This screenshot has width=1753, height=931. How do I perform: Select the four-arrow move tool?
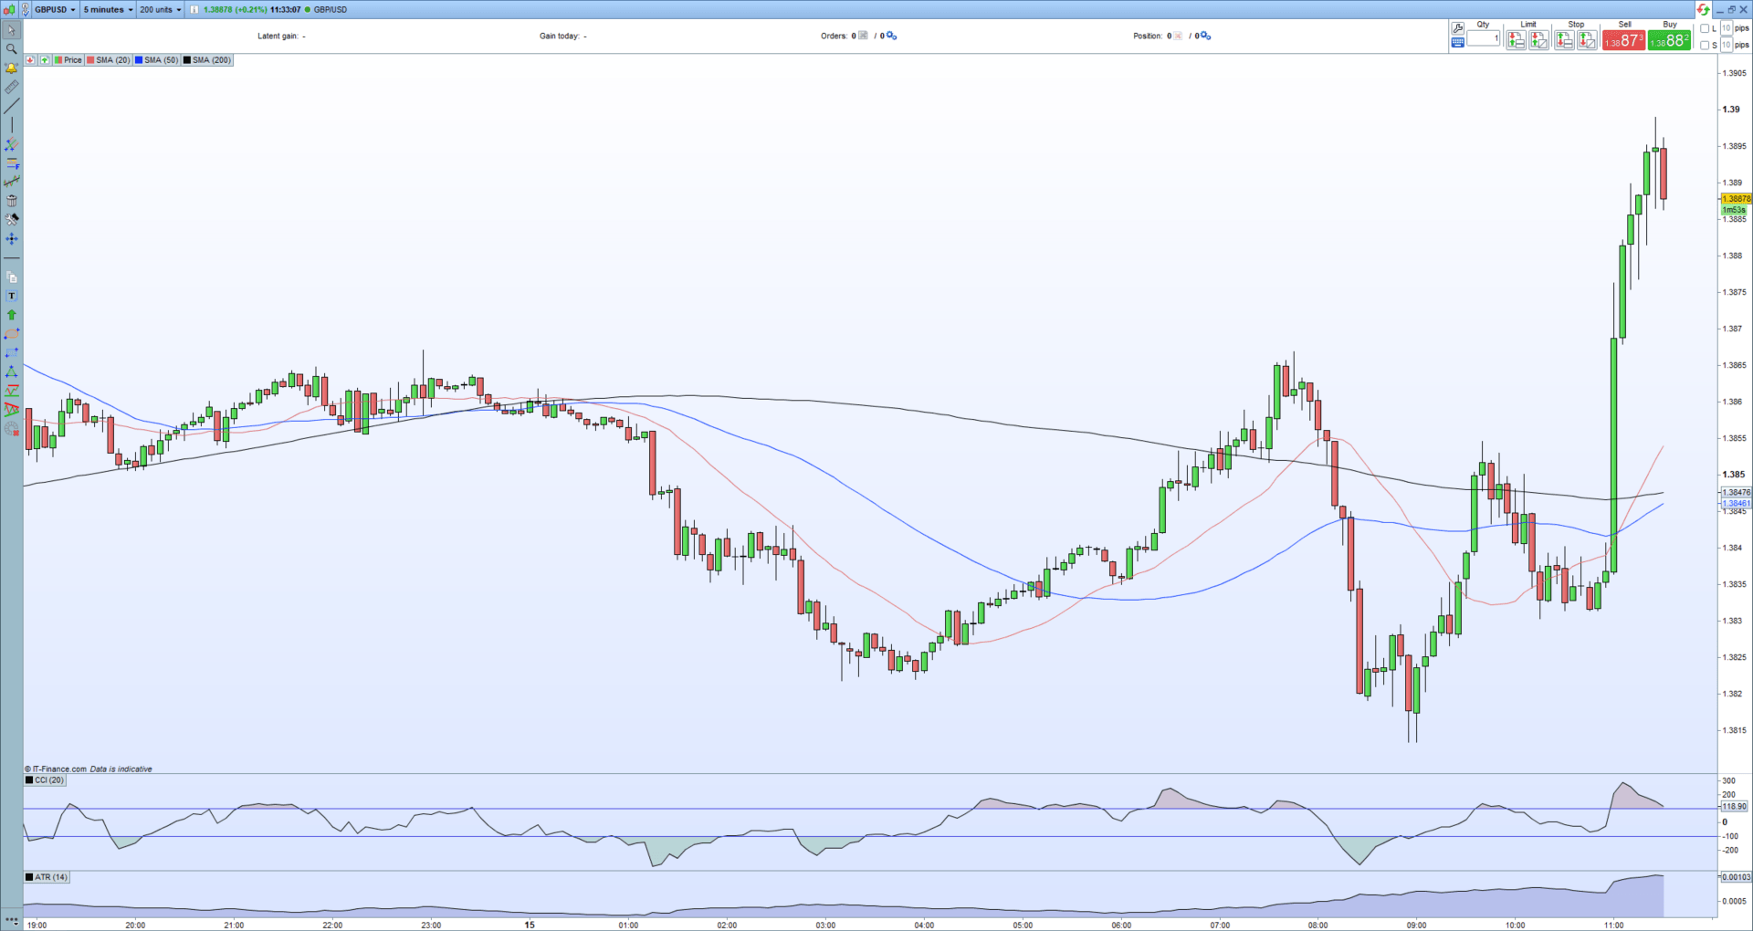click(12, 239)
